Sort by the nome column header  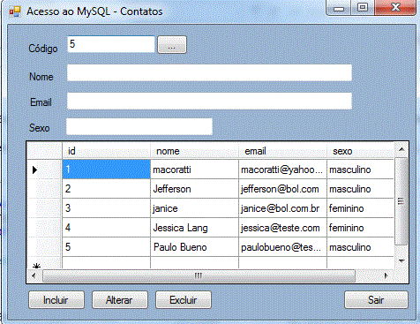click(194, 151)
